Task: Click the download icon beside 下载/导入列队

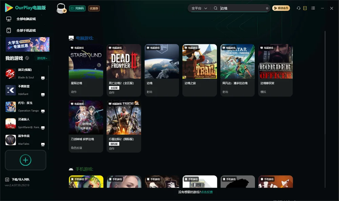Action: pyautogui.click(x=7, y=180)
